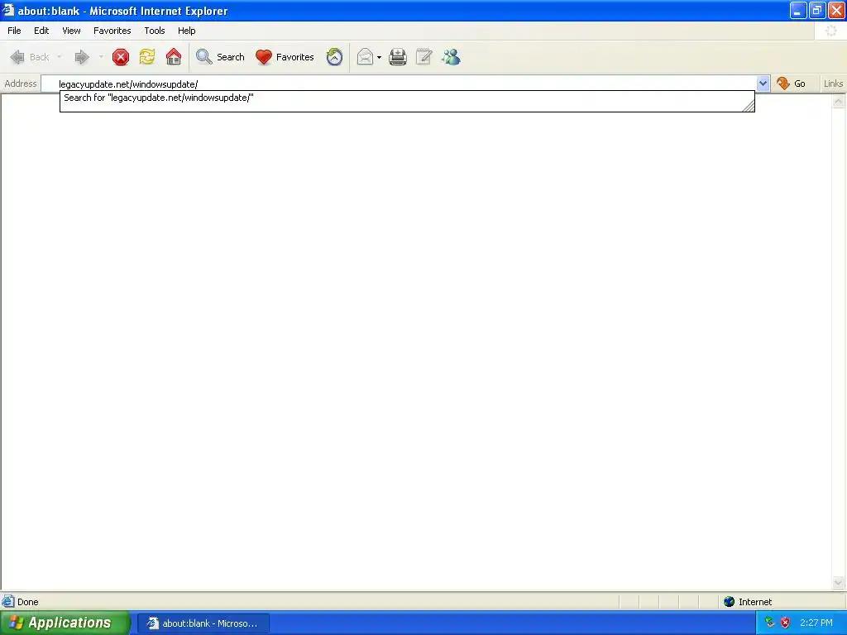Click the Back arrow button
The image size is (847, 635).
point(30,57)
